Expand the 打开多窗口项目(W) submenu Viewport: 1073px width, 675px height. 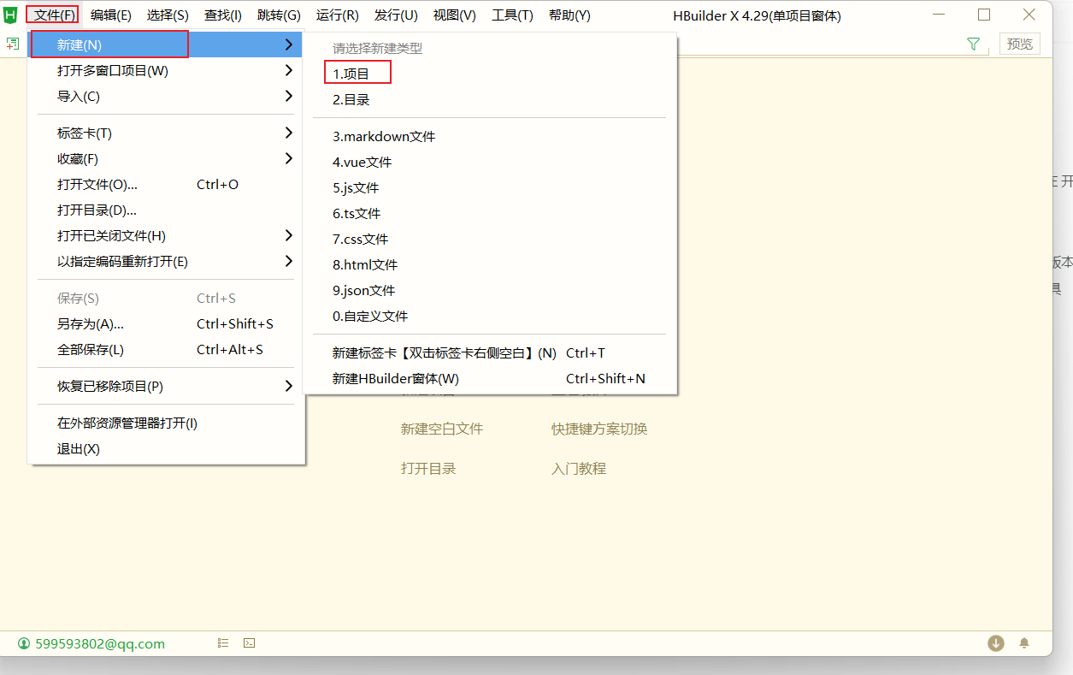(x=167, y=70)
